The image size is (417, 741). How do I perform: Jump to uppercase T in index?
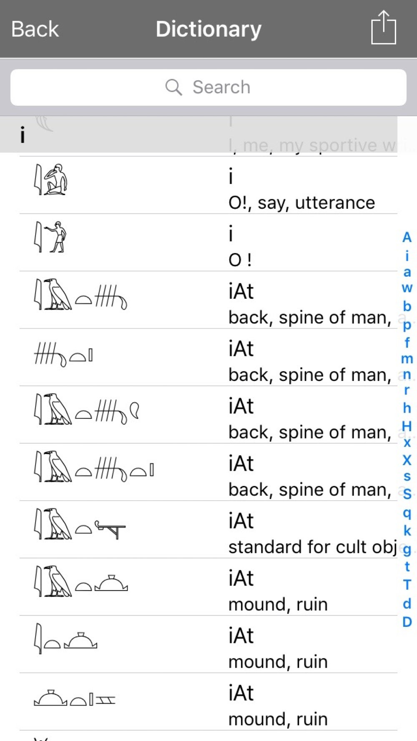point(407,585)
